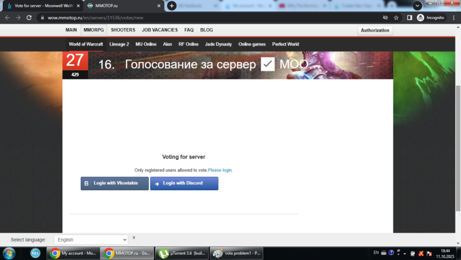The height and width of the screenshot is (260, 461).
Task: Click the side panel icon in toolbar
Action: tap(409, 18)
